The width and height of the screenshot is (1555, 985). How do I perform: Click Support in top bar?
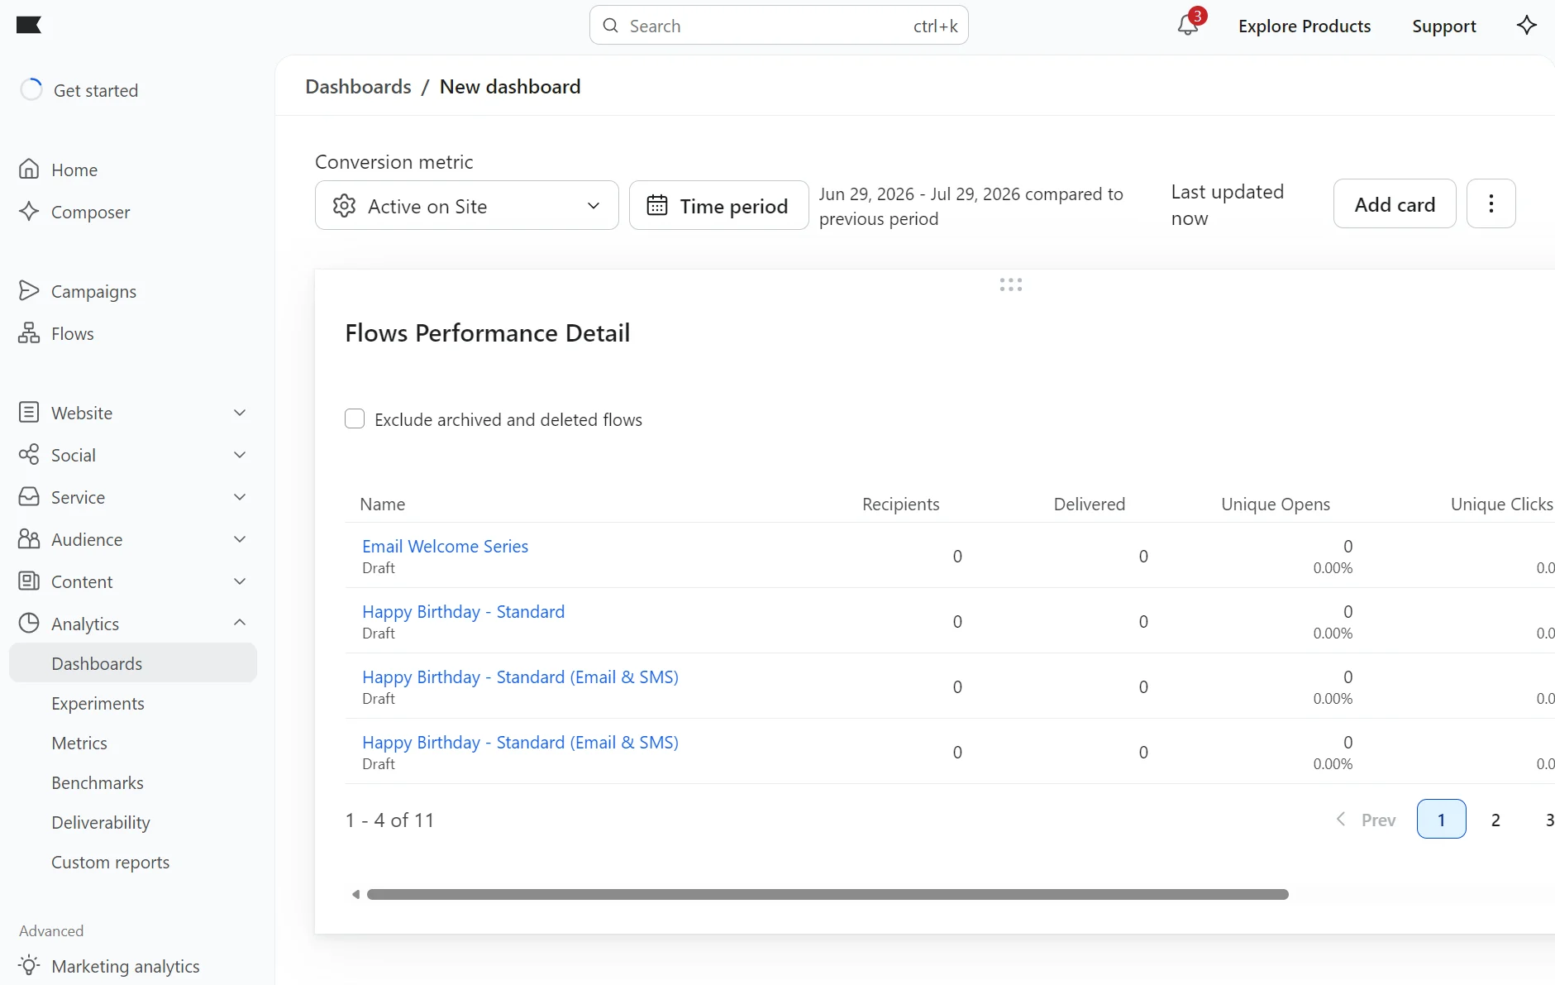pos(1443,26)
